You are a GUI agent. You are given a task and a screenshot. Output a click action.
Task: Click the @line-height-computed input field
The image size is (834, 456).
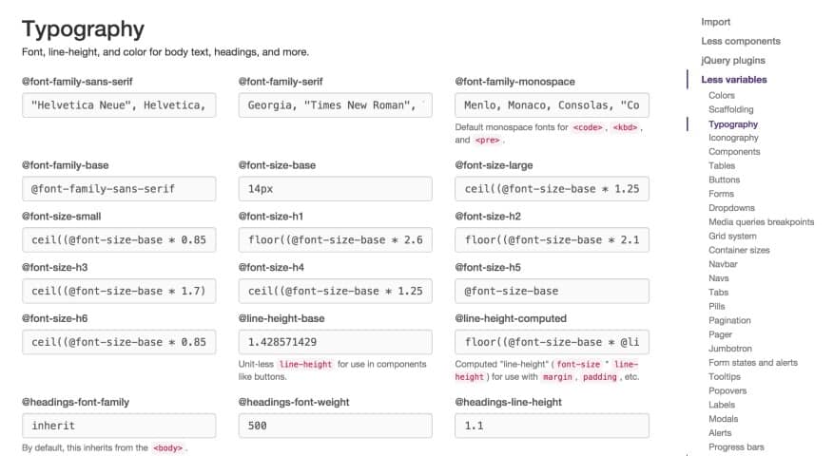[552, 342]
